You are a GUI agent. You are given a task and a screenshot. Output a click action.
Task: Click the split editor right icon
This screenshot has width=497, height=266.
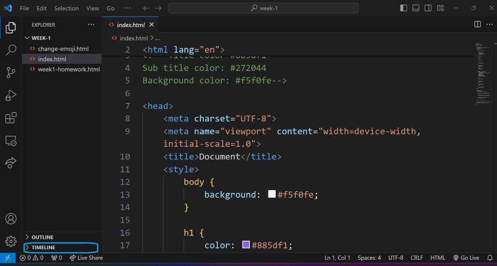click(x=478, y=25)
